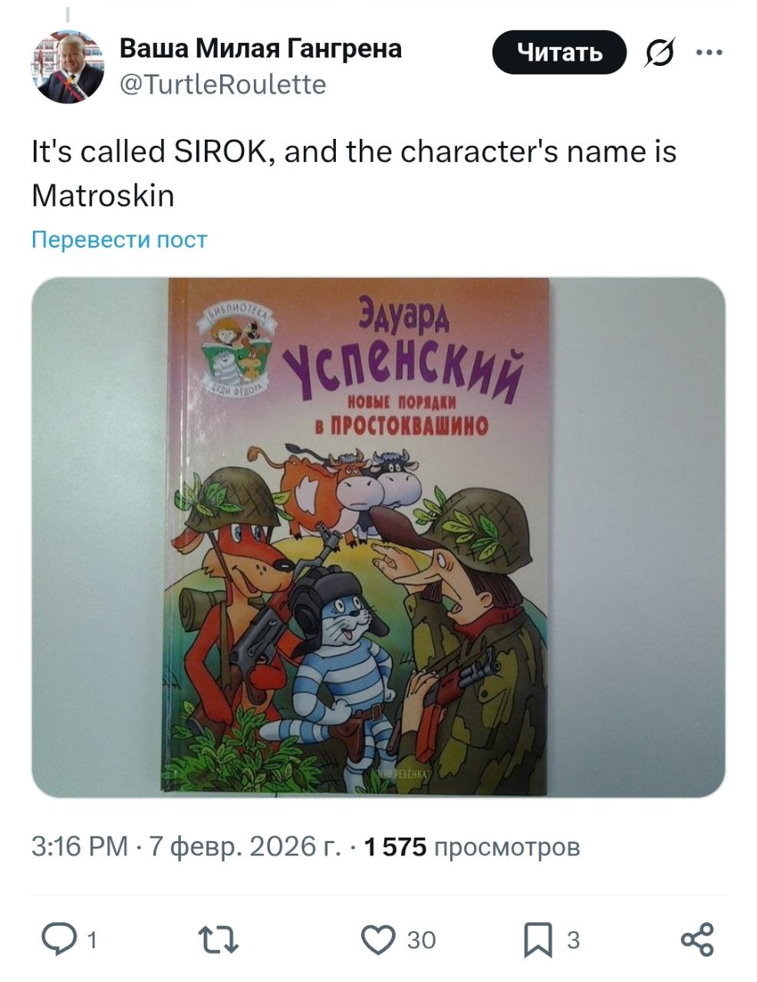Open the 1 575 просмотров view count

point(472,846)
